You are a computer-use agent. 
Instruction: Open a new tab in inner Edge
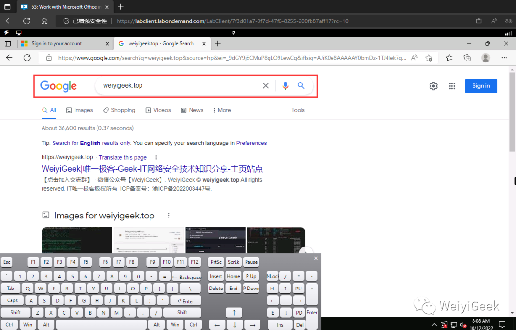[x=218, y=43]
